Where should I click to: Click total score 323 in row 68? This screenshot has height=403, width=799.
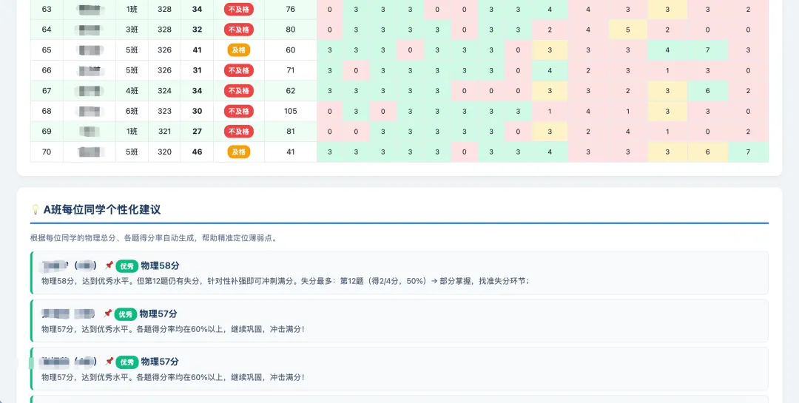pyautogui.click(x=164, y=111)
